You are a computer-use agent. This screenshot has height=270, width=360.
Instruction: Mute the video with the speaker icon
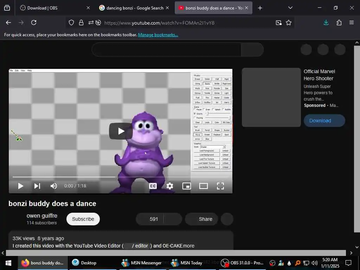(54, 186)
